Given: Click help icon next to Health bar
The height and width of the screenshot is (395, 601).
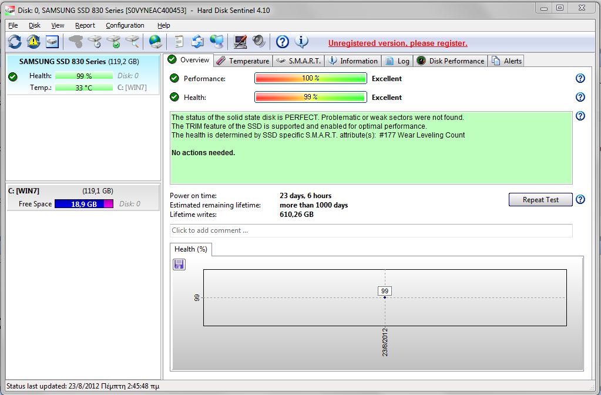Looking at the screenshot, I should [580, 97].
